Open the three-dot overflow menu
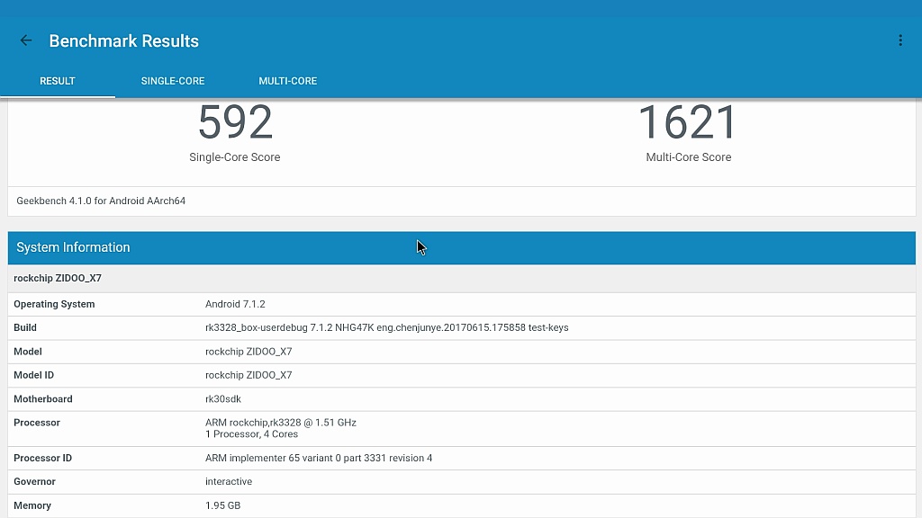Screen dimensions: 922x518 tap(900, 40)
